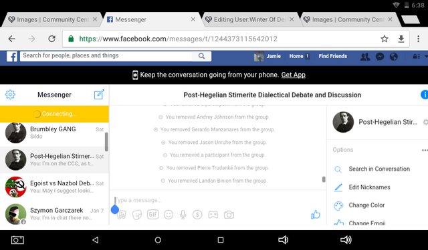Click the search magnifier button
This screenshot has width=428, height=250.
coord(201,56)
